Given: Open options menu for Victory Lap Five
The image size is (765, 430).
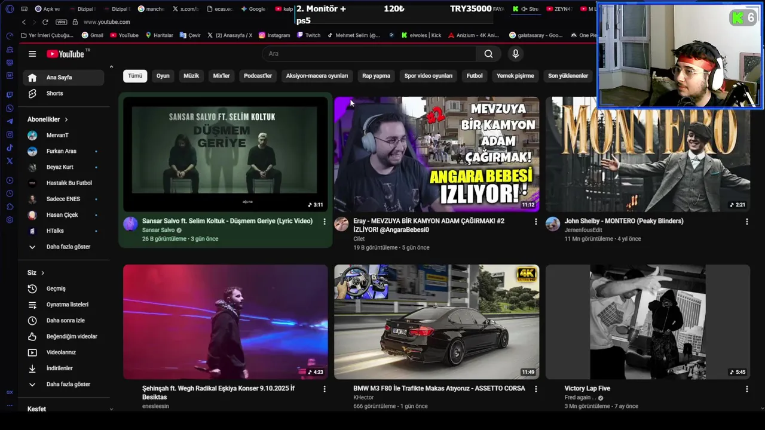Looking at the screenshot, I should 746,389.
